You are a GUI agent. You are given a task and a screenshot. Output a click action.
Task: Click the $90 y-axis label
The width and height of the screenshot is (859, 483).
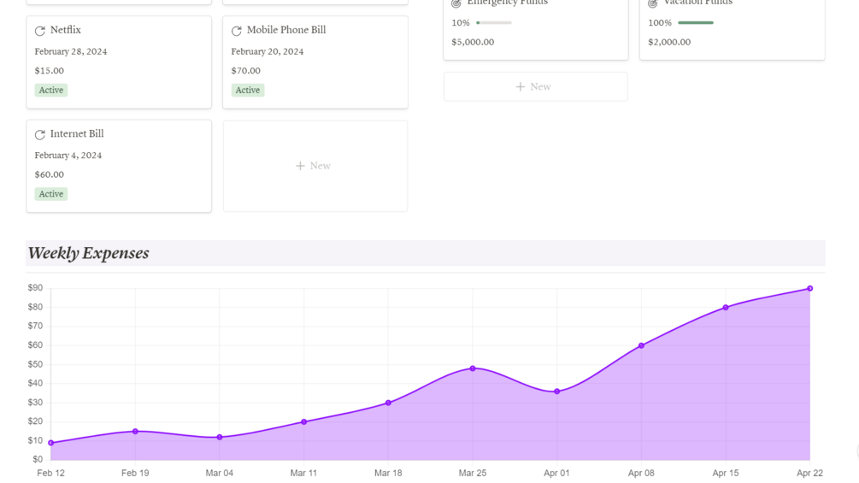click(x=35, y=288)
